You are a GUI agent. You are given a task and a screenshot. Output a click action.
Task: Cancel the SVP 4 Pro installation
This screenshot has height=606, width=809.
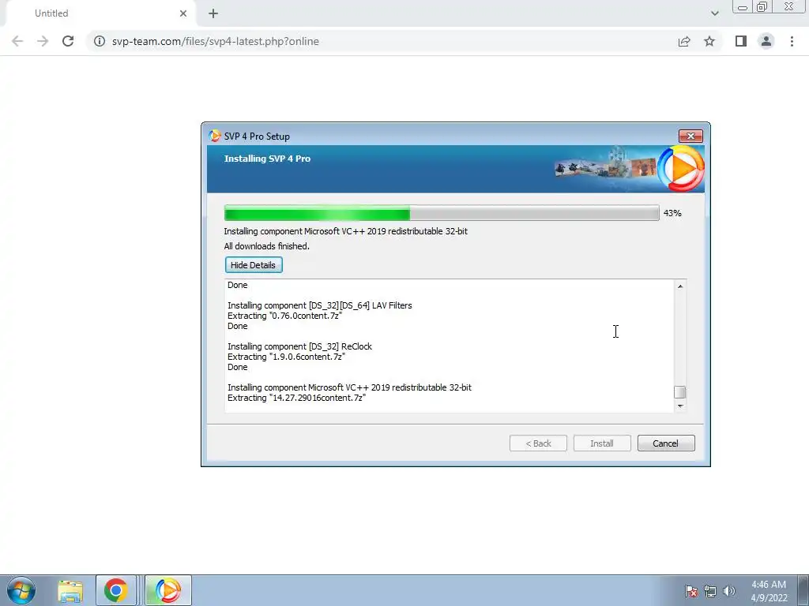coord(665,443)
